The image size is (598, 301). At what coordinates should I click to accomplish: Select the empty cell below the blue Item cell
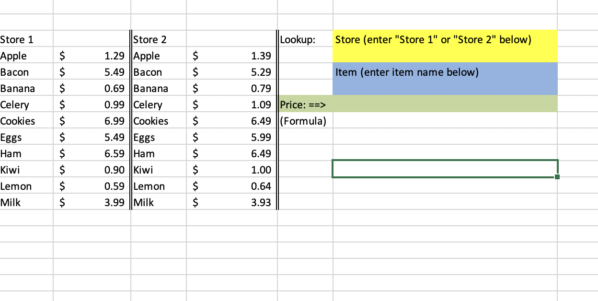pyautogui.click(x=446, y=88)
